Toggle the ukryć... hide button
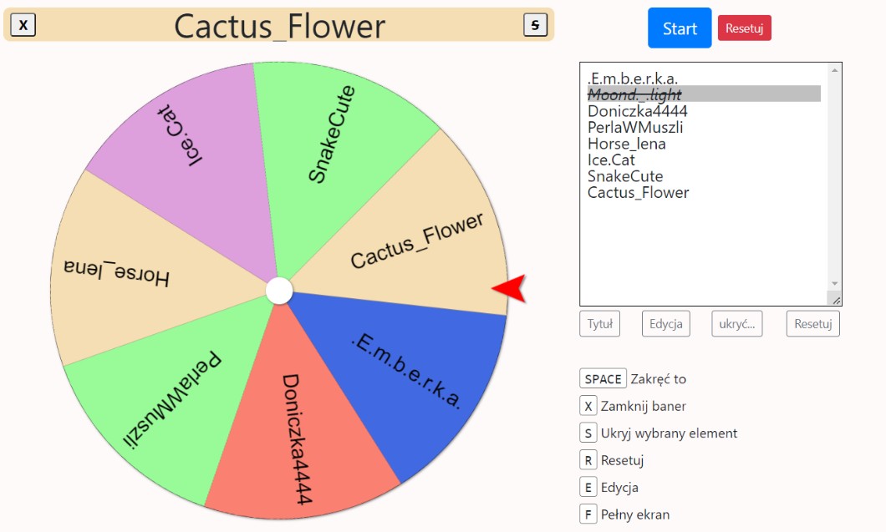The width and height of the screenshot is (886, 532). point(737,324)
